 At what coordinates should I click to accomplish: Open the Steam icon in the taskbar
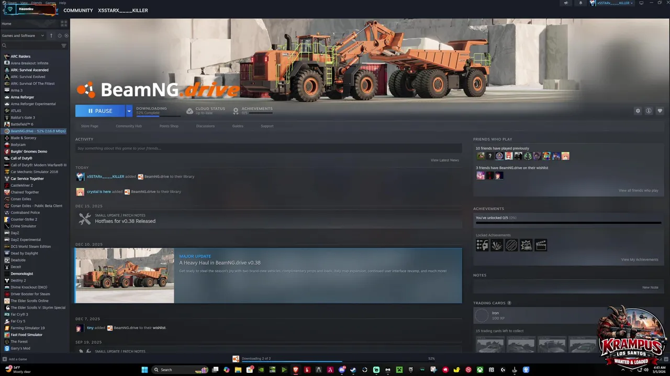click(x=353, y=370)
